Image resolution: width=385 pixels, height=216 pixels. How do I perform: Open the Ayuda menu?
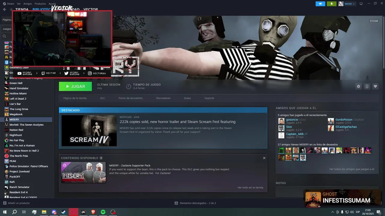tap(52, 4)
